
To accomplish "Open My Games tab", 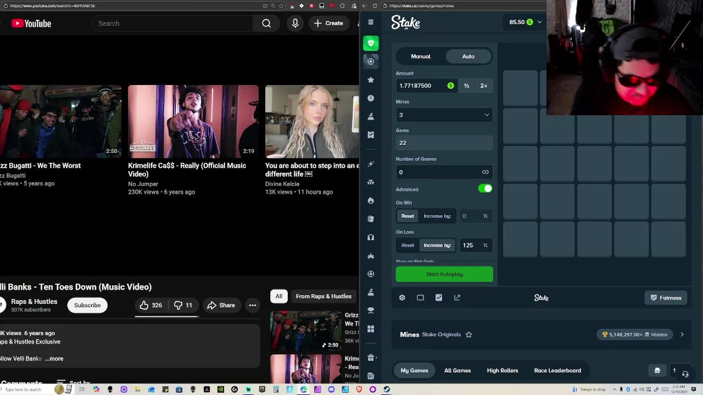I will tap(414, 371).
